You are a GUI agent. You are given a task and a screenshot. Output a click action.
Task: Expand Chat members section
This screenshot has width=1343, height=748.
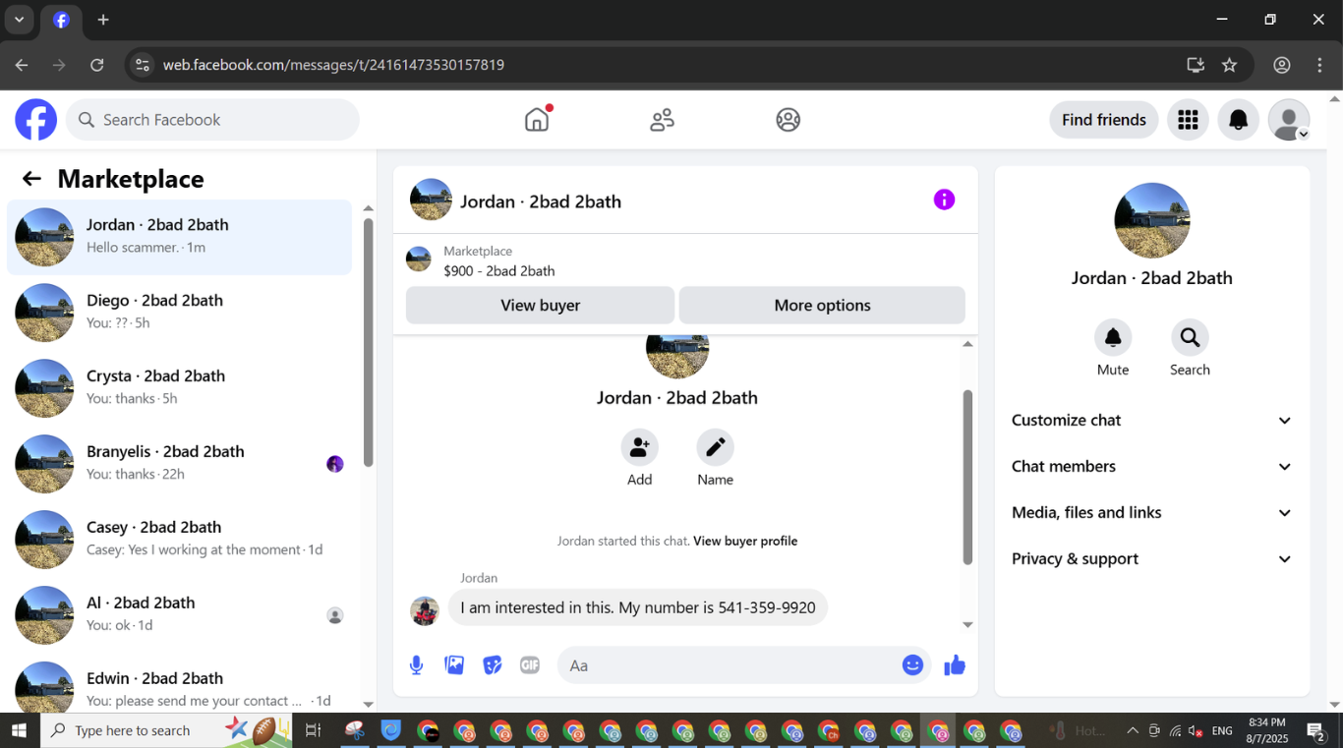pyautogui.click(x=1152, y=467)
